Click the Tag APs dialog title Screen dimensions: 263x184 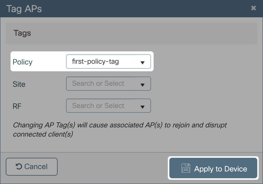coord(24,9)
